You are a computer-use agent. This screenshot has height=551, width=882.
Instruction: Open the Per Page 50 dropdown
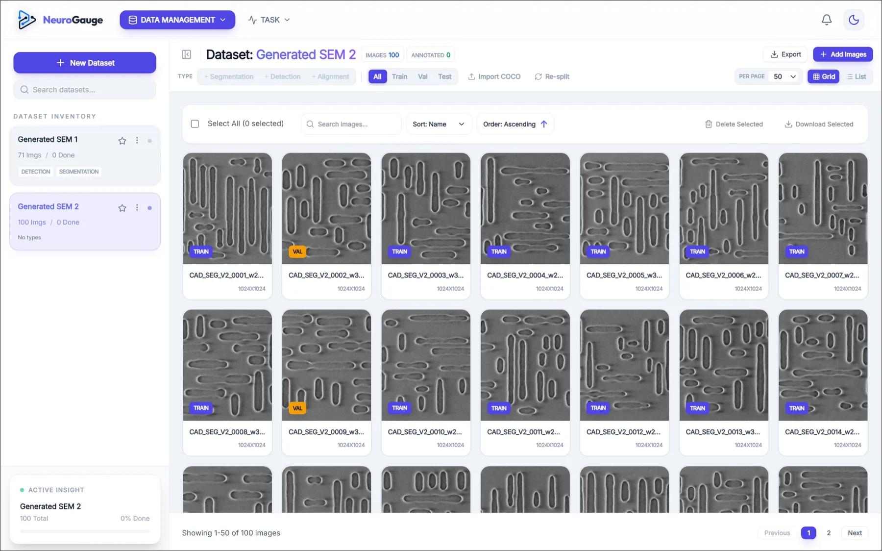click(x=784, y=77)
